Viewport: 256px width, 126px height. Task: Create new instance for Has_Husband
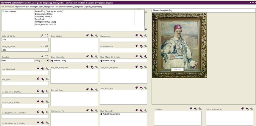[38, 68]
